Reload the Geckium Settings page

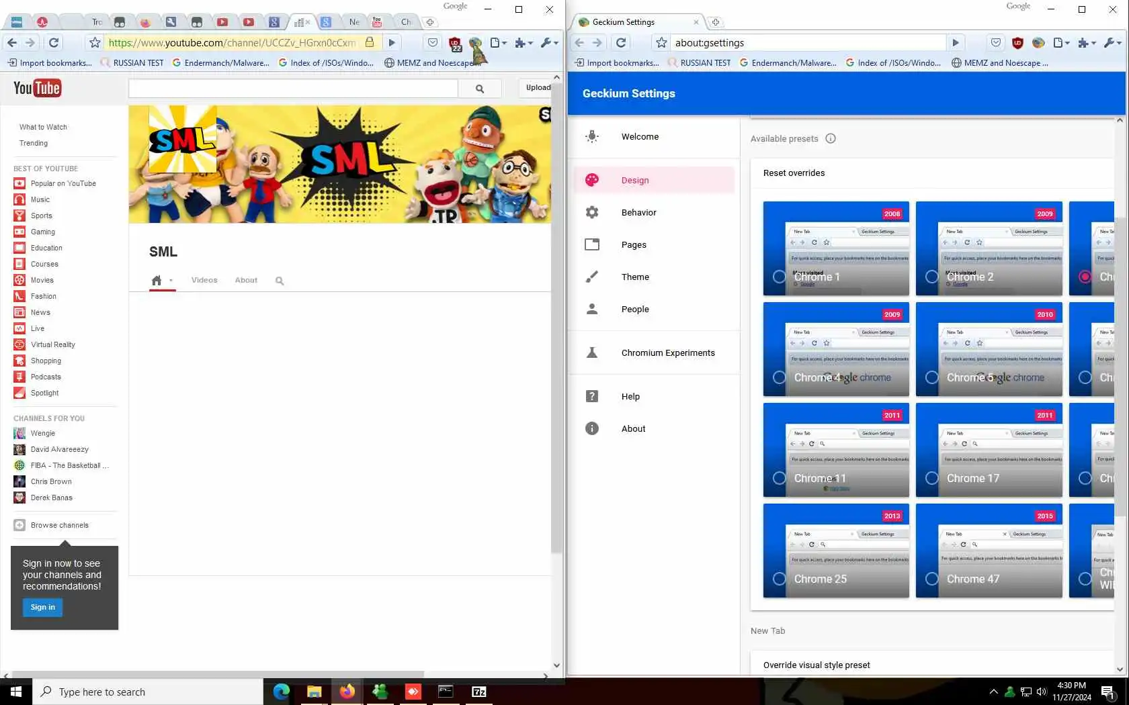(x=621, y=42)
